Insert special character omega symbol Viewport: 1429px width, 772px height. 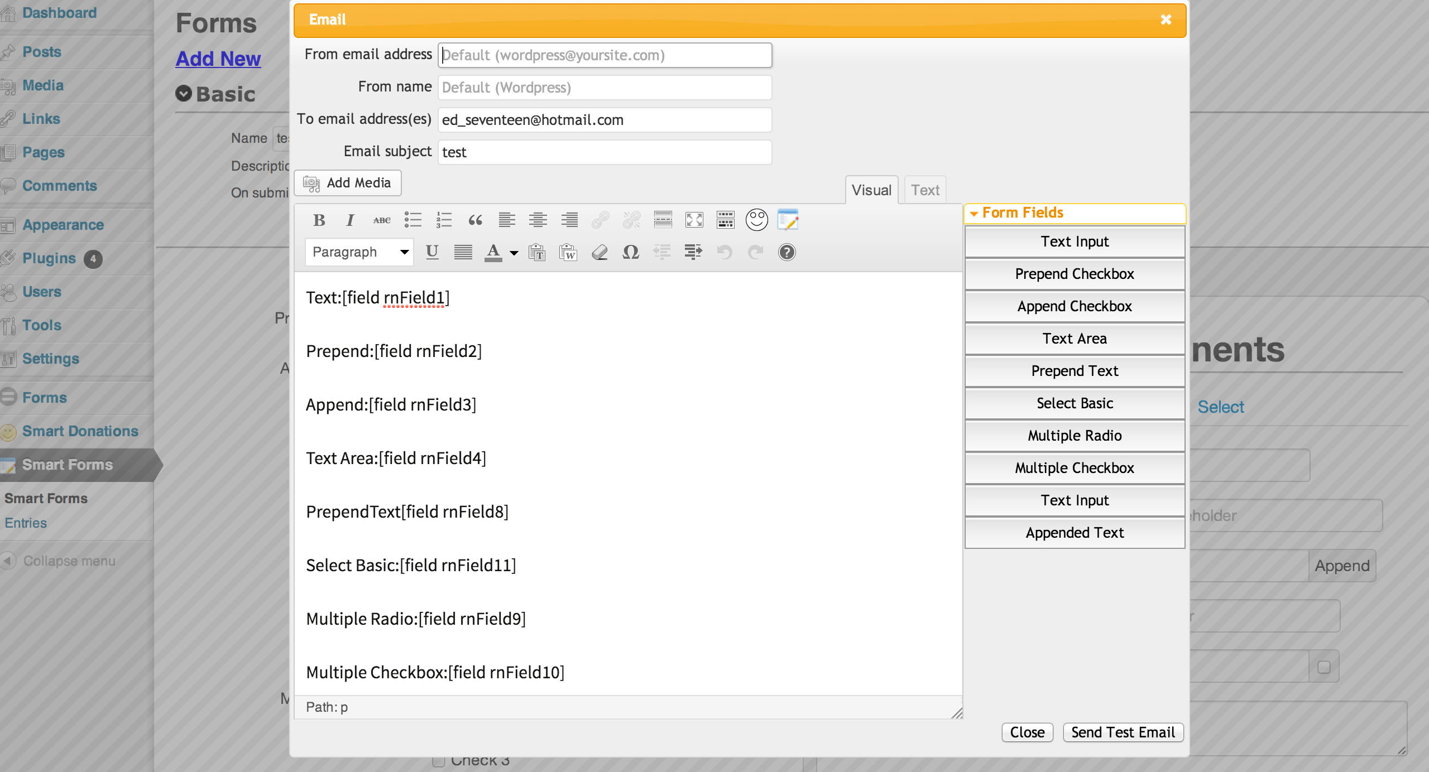point(630,252)
